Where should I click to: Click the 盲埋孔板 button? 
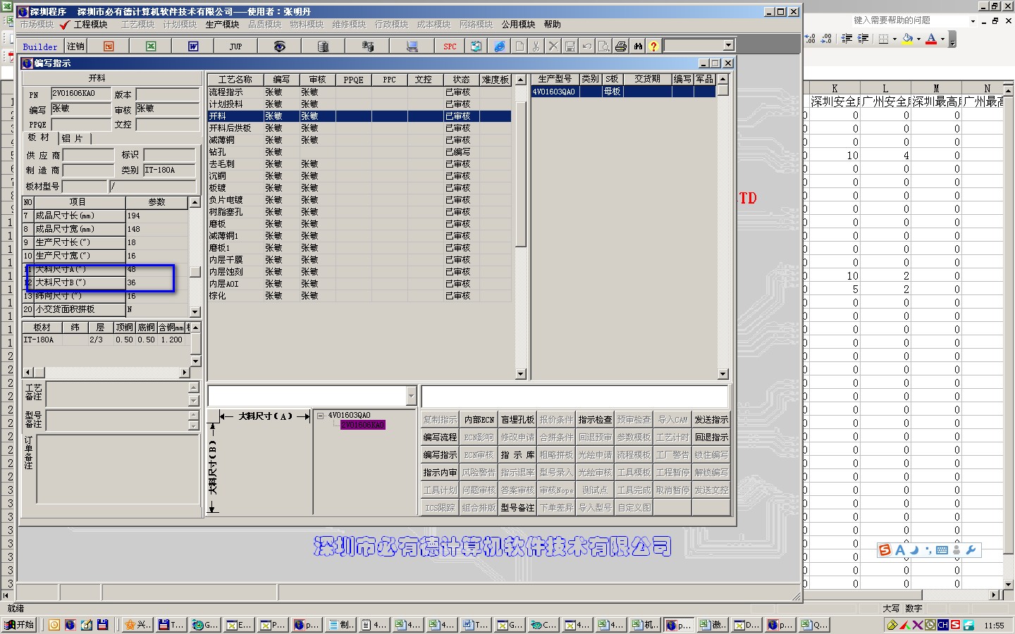point(517,420)
